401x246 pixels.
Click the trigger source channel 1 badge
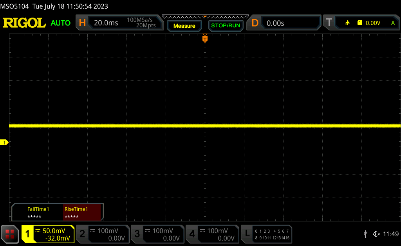(x=359, y=23)
